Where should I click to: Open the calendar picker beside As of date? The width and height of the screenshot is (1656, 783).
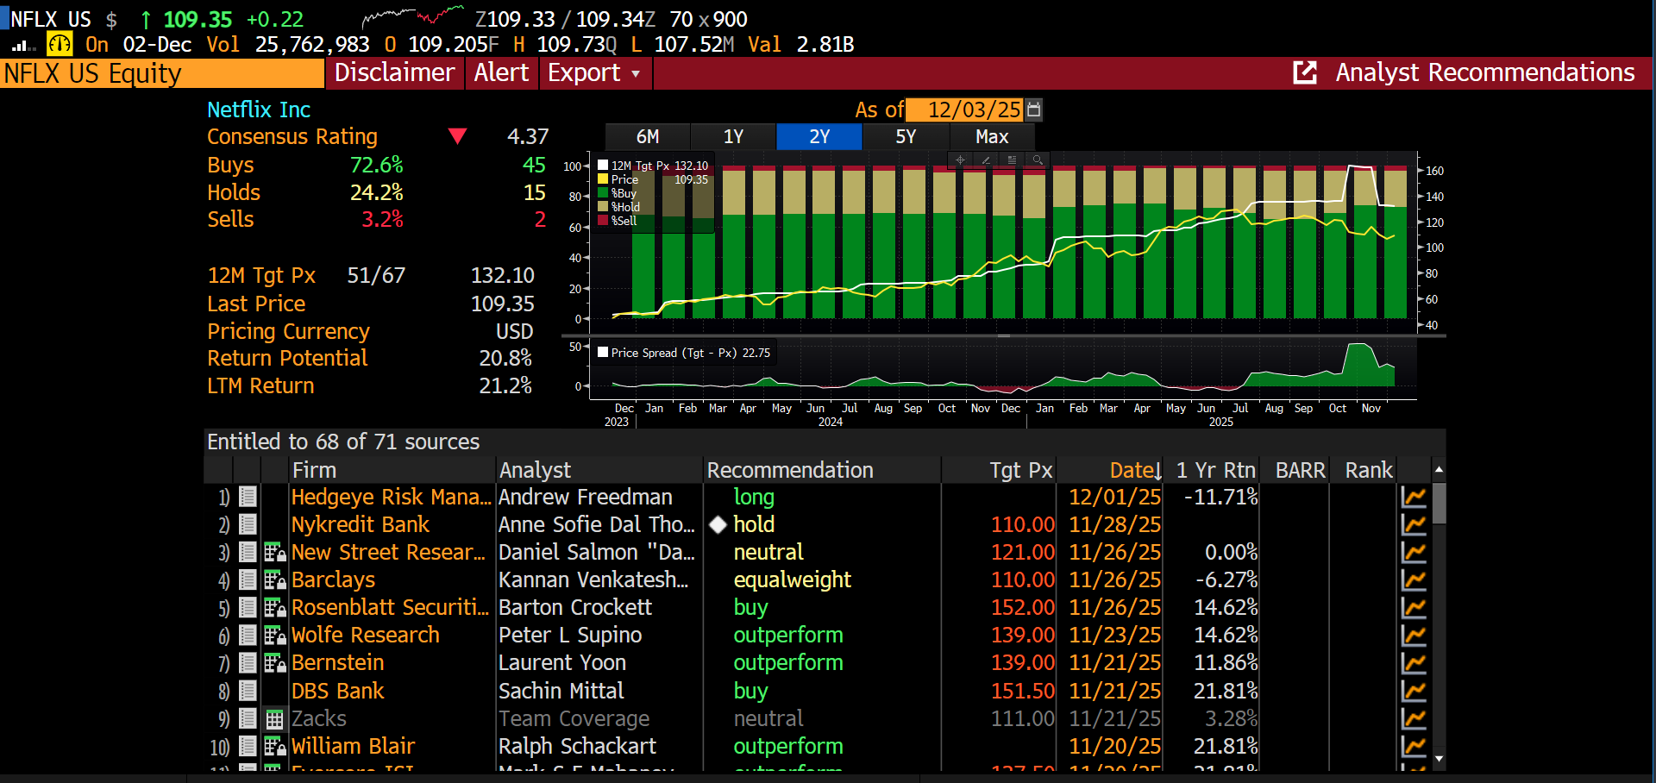pos(1034,110)
